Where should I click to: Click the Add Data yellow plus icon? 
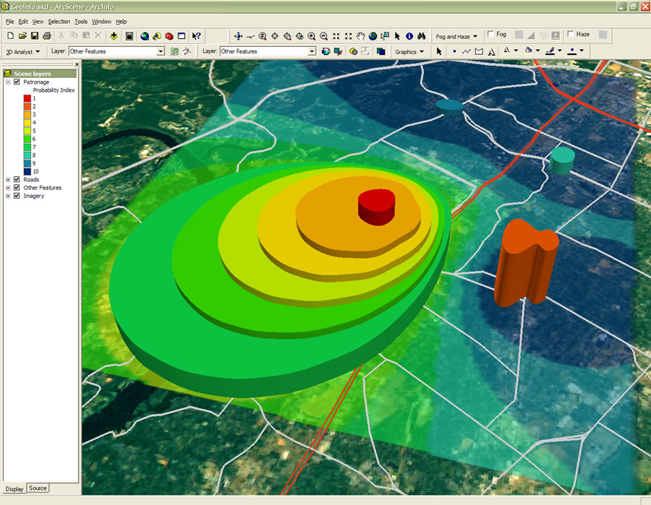click(x=114, y=36)
